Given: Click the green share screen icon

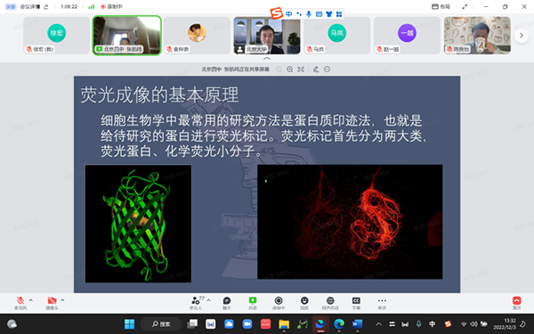Looking at the screenshot, I should [253, 302].
